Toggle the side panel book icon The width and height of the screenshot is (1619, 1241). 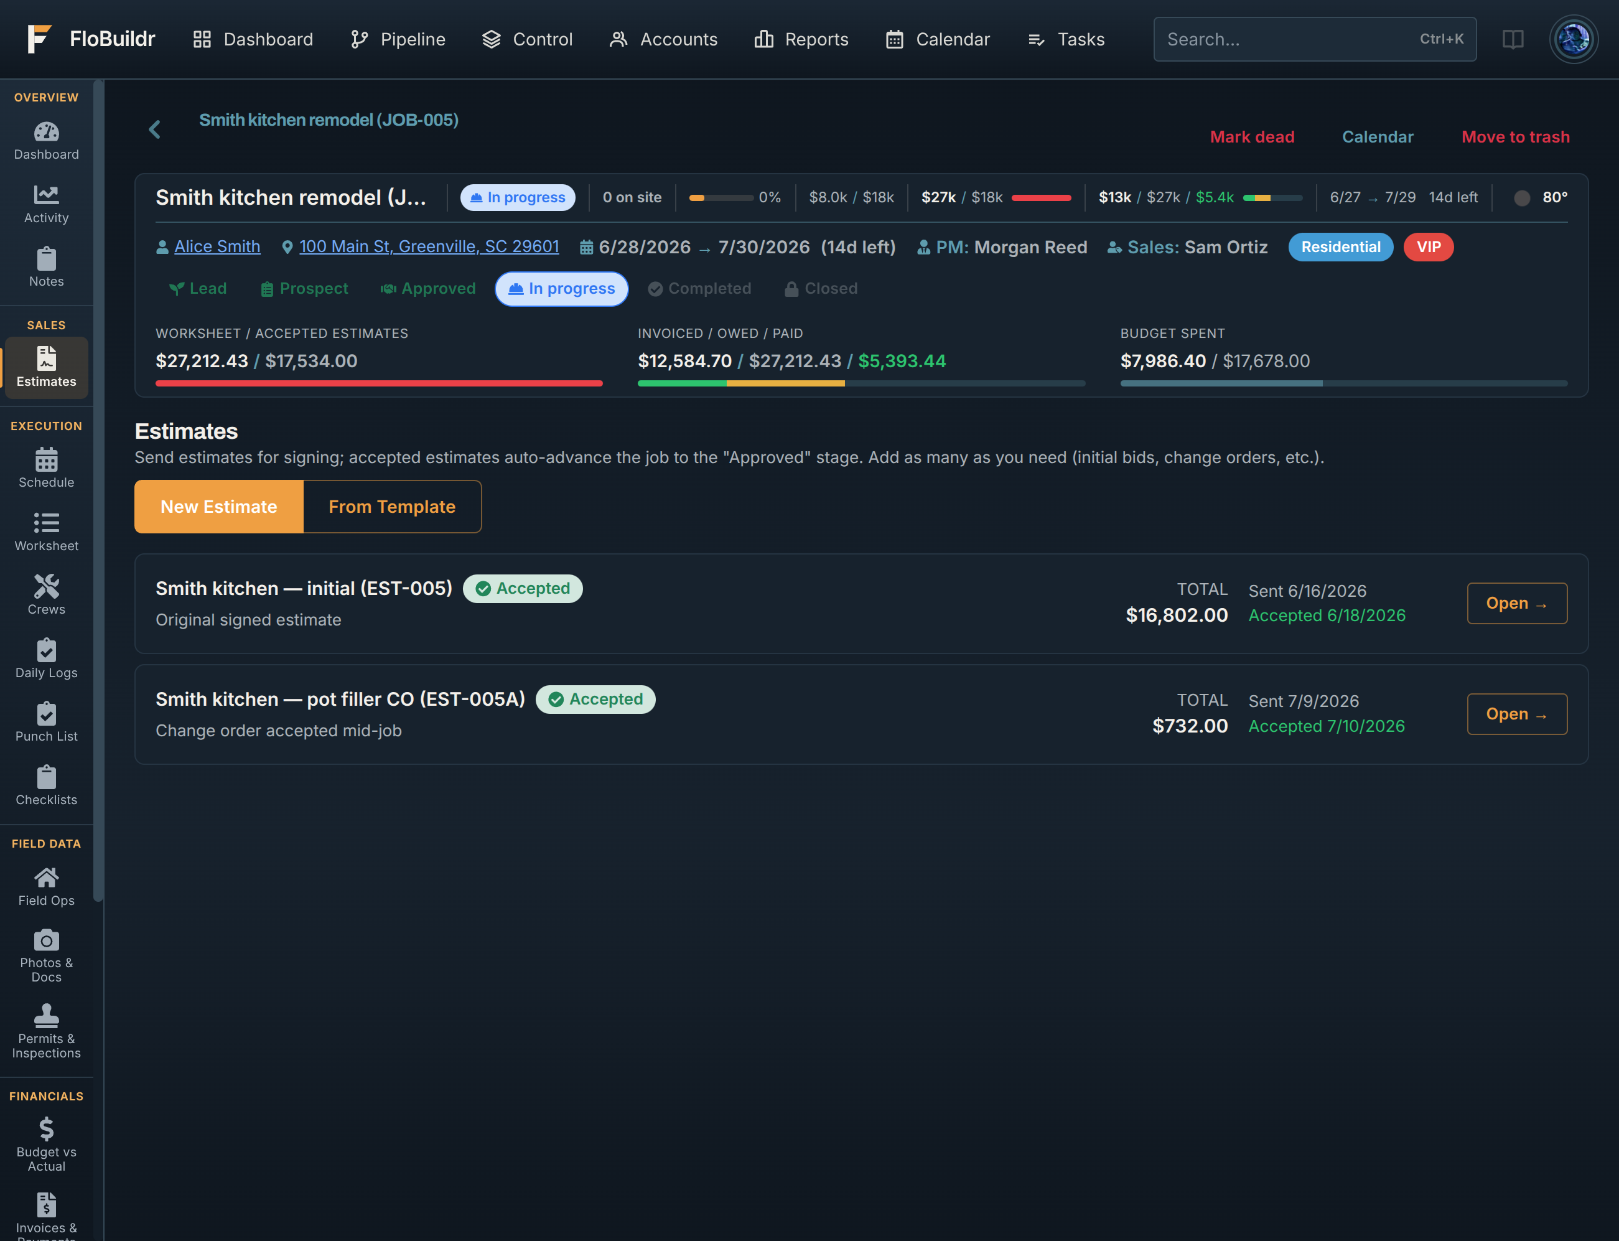click(1513, 39)
